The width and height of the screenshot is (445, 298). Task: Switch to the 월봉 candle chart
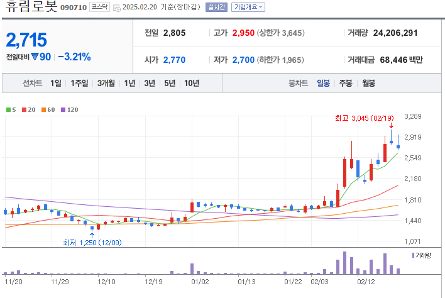369,83
